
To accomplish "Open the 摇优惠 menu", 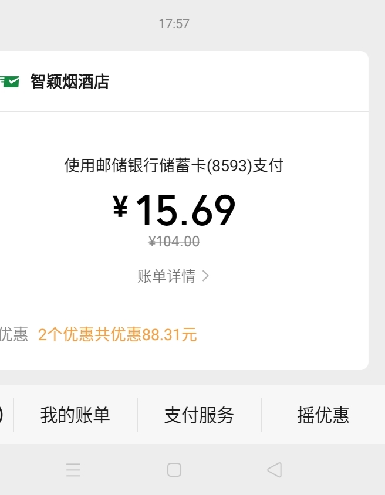I will tap(323, 415).
